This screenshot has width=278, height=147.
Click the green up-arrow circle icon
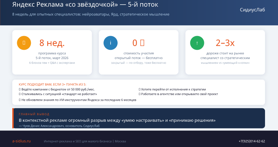(197, 43)
